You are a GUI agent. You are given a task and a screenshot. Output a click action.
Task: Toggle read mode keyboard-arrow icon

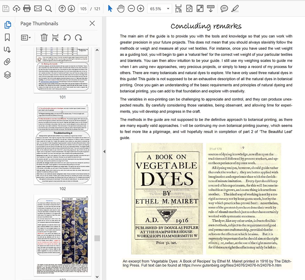point(211,9)
